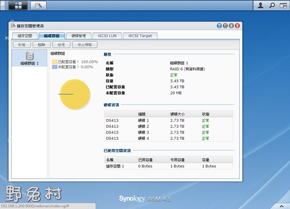The height and width of the screenshot is (209, 290).
Task: Click the 20 MB unallocated capacity value
Action: pyautogui.click(x=176, y=93)
